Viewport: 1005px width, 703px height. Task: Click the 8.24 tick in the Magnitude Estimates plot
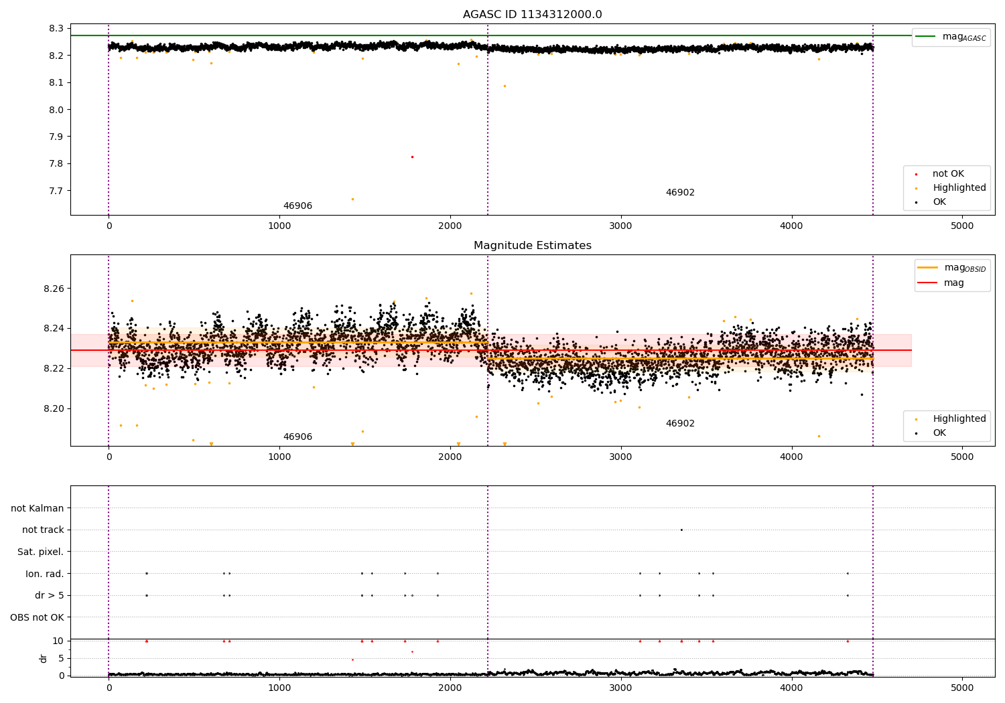54,329
